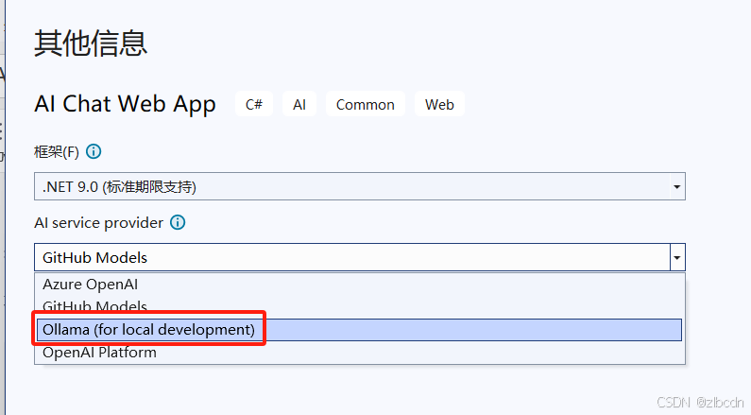Click the AI service provider label
This screenshot has width=751, height=415.
click(x=99, y=223)
